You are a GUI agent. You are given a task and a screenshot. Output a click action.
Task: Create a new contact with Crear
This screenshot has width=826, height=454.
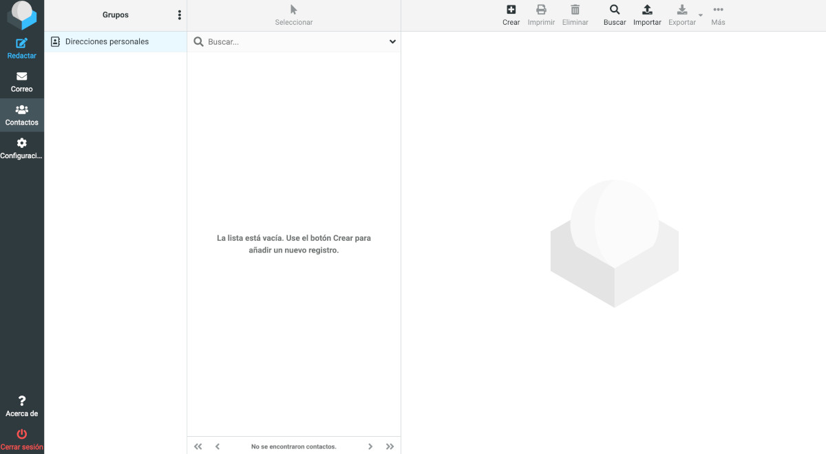tap(511, 15)
